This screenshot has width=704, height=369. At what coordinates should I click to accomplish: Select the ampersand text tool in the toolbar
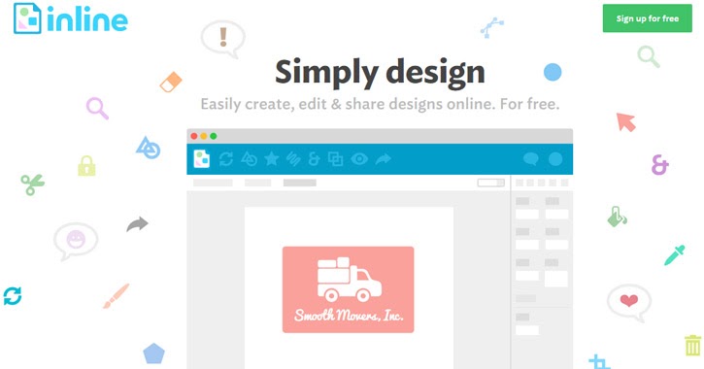point(314,159)
